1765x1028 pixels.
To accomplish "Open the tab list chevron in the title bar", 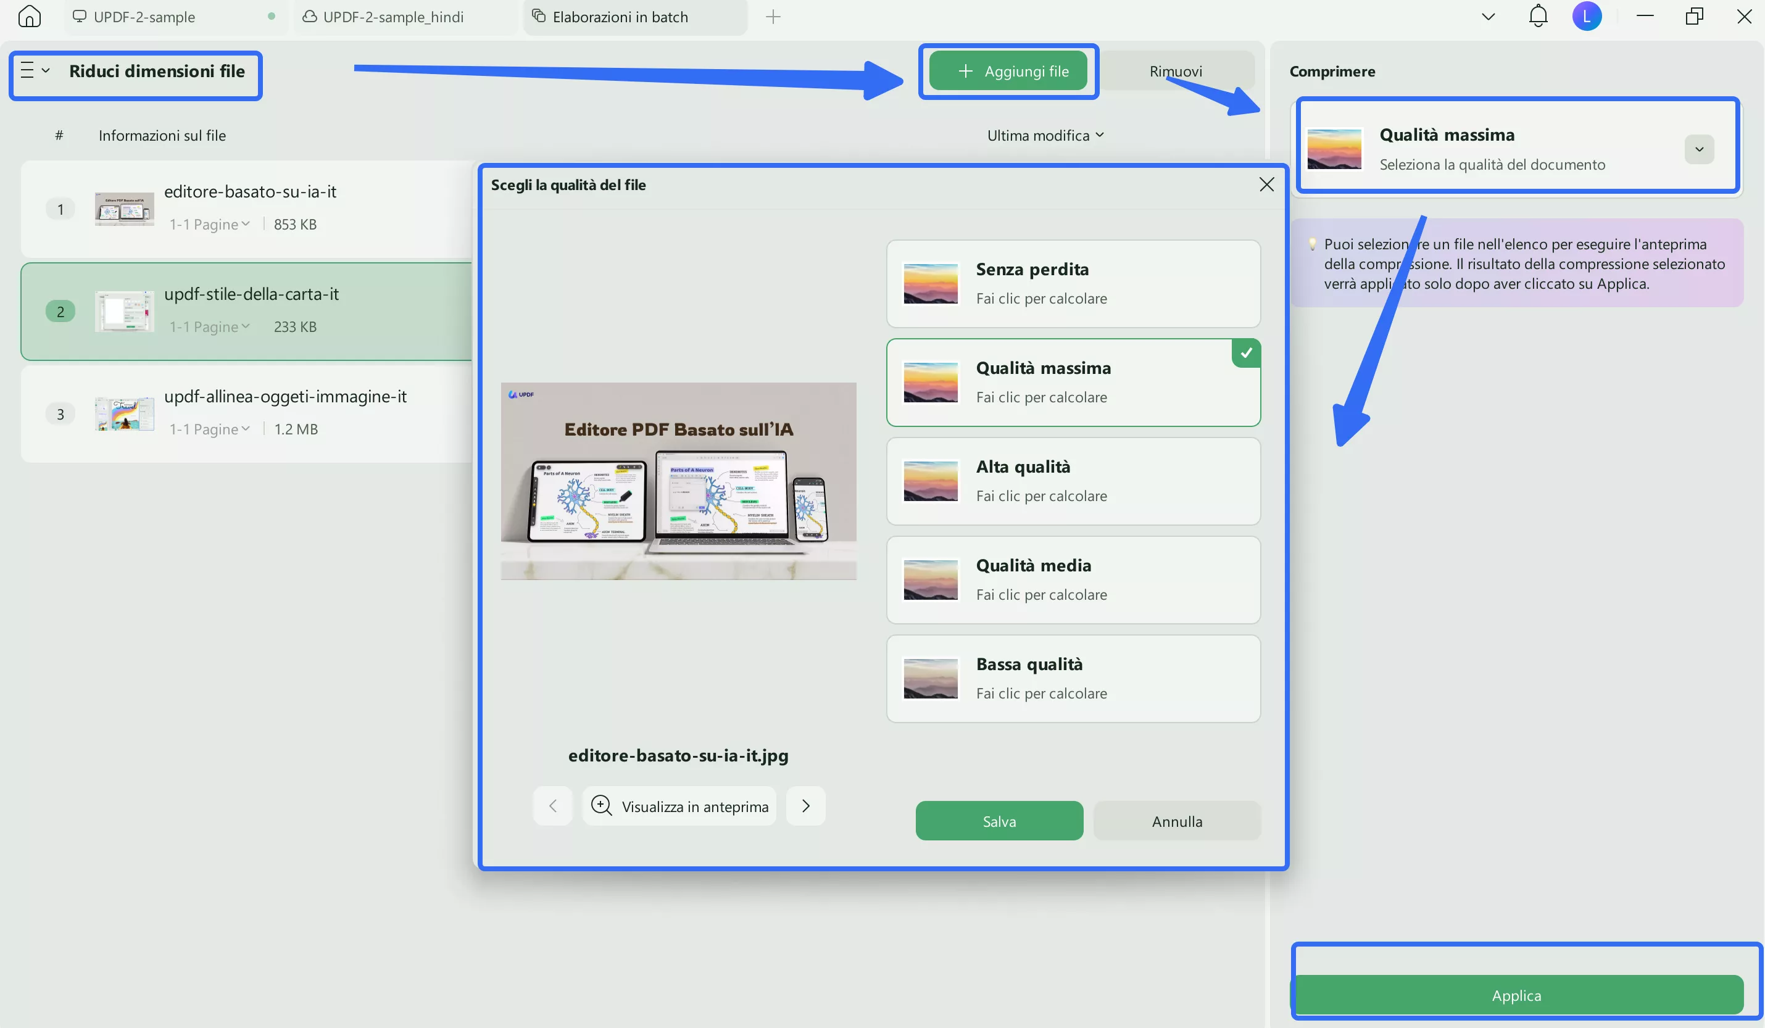I will 1488,17.
